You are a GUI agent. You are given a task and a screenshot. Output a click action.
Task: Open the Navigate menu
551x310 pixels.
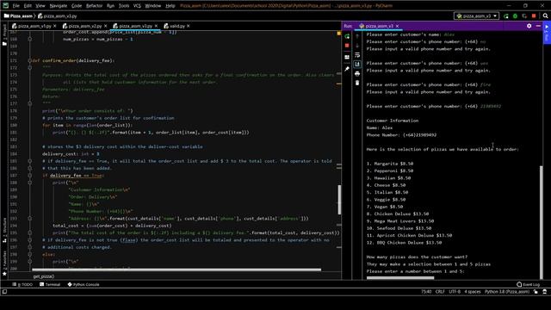(59, 6)
